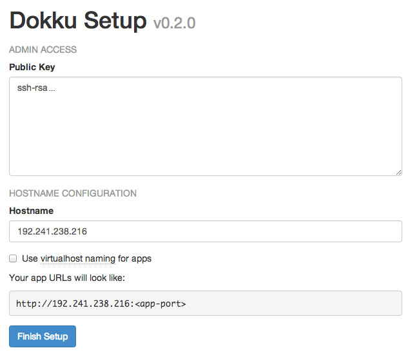Click 'Your app URLs will look like:' text
Viewport: 410px width, 357px height.
tap(67, 278)
